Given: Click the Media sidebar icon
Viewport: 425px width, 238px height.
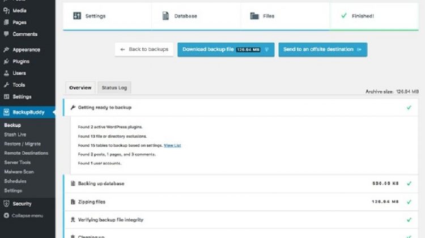Looking at the screenshot, I should point(6,11).
